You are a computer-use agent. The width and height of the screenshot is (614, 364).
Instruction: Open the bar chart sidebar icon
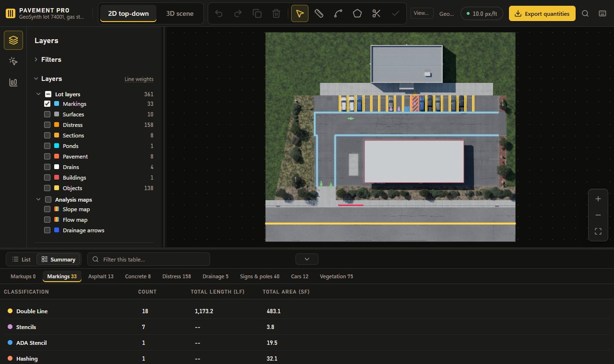pyautogui.click(x=13, y=82)
